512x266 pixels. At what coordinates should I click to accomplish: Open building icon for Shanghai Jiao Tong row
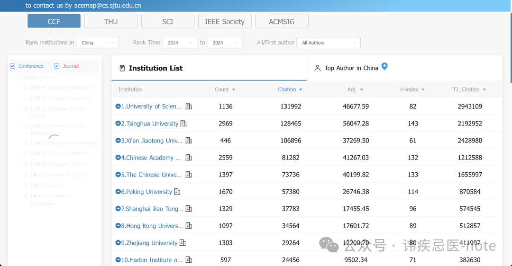coord(188,208)
